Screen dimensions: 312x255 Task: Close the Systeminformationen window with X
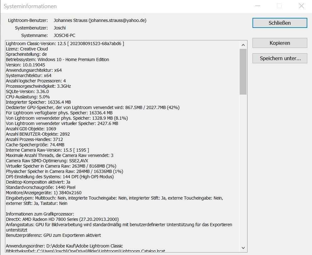301,6
